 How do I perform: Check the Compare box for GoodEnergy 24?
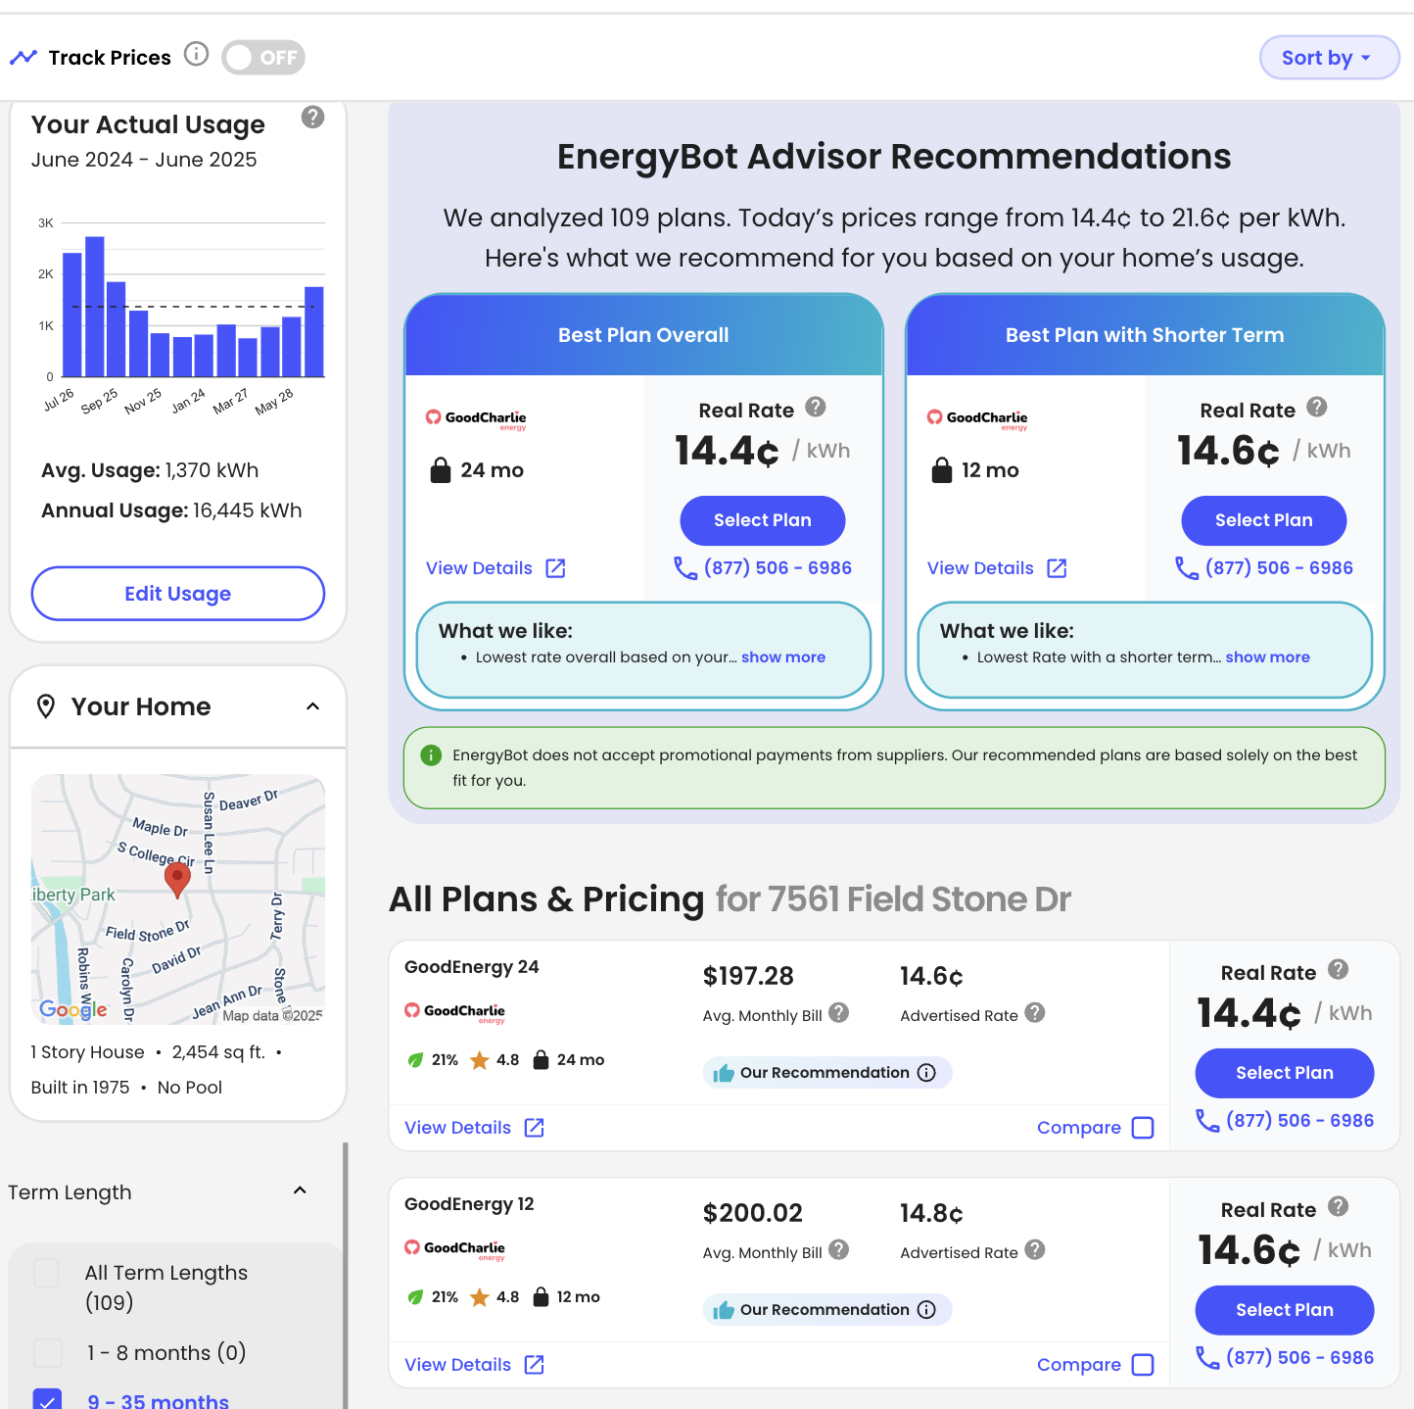tap(1143, 1128)
